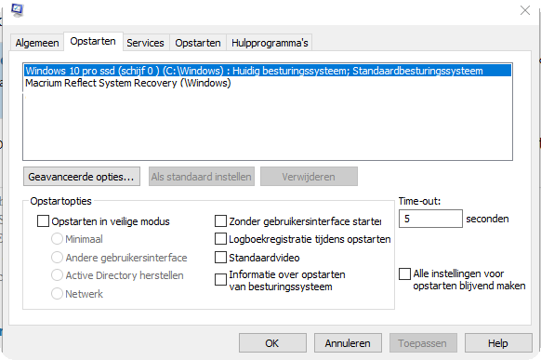Open the Services tab

coord(145,43)
